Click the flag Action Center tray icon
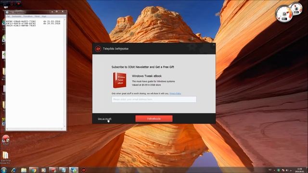Viewport: 308px width, 173px height. point(283,170)
